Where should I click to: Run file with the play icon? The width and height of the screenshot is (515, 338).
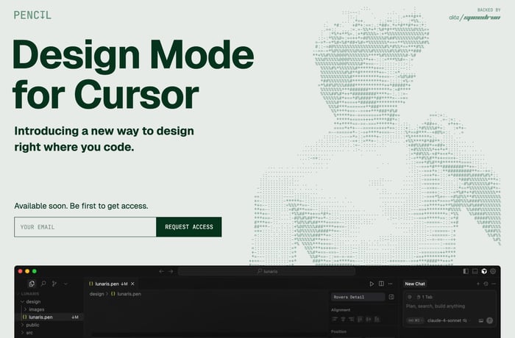[x=372, y=284]
